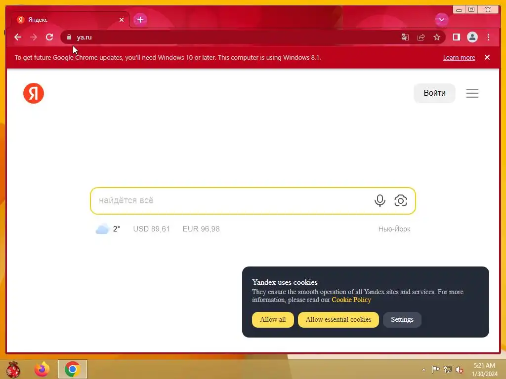Launch Firefox from the taskbar

42,369
